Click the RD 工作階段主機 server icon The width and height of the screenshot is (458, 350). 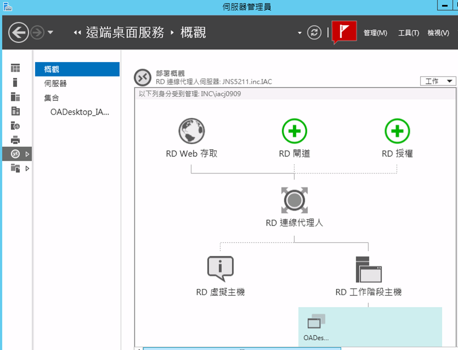(368, 269)
